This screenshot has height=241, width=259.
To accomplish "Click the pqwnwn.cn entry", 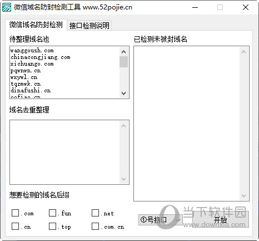I will click(26, 70).
